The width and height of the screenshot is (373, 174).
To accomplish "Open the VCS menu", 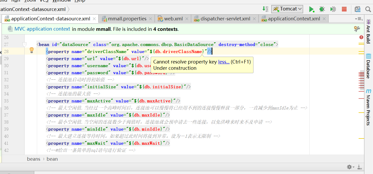I will point(44,1).
